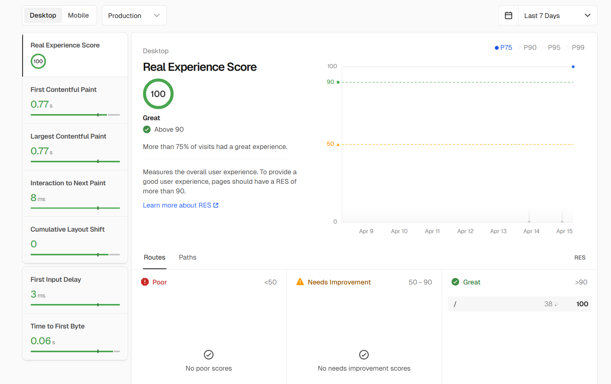Click the calendar icon by date range
Viewport: 611px width, 384px height.
508,16
